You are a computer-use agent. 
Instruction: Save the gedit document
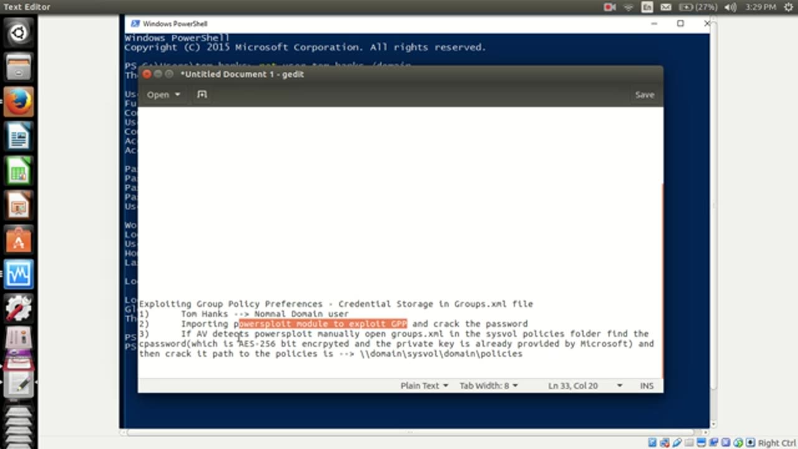tap(645, 95)
